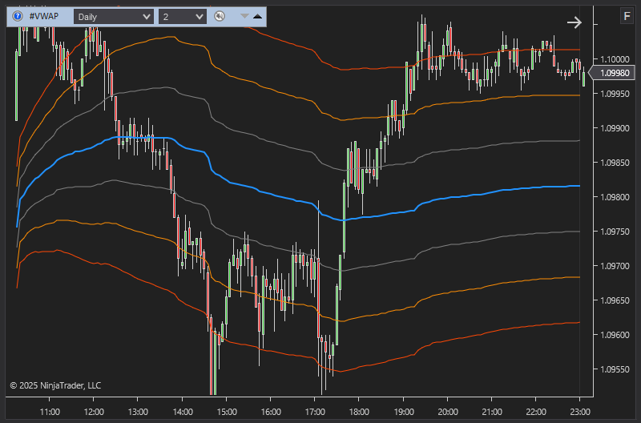This screenshot has width=641, height=423.
Task: Collapse toolbar with the black up triangle
Action: (x=257, y=16)
